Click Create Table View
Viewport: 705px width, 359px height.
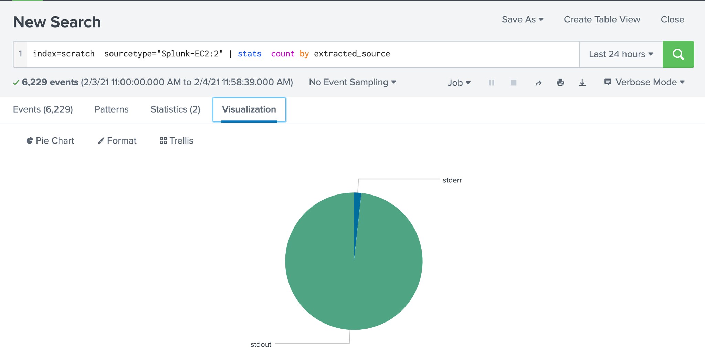coord(602,20)
